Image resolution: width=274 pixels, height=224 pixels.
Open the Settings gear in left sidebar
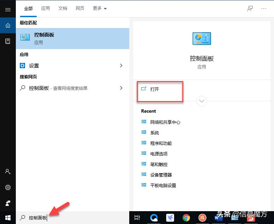tap(8, 187)
